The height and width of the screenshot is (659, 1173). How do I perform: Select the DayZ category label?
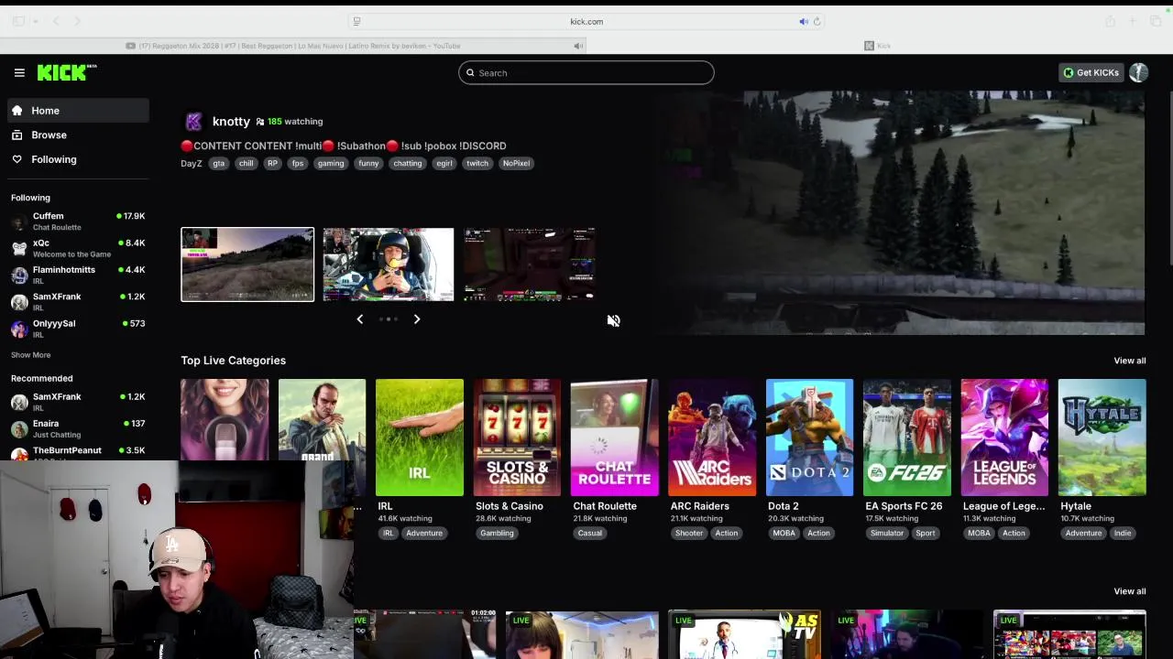[x=191, y=164]
